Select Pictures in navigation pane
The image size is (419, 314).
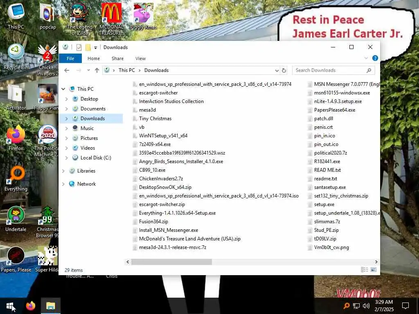89,138
